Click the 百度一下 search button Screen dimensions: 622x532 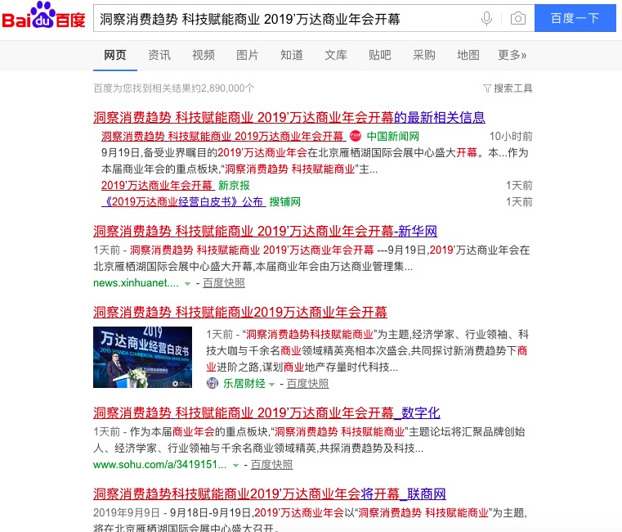(x=575, y=18)
